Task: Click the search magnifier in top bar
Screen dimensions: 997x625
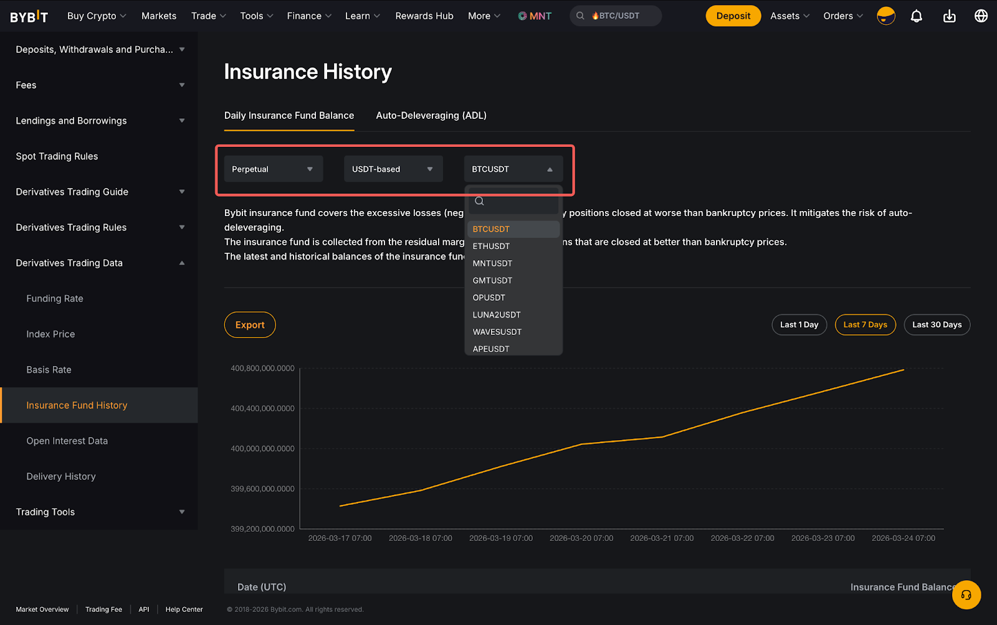Action: pos(580,16)
